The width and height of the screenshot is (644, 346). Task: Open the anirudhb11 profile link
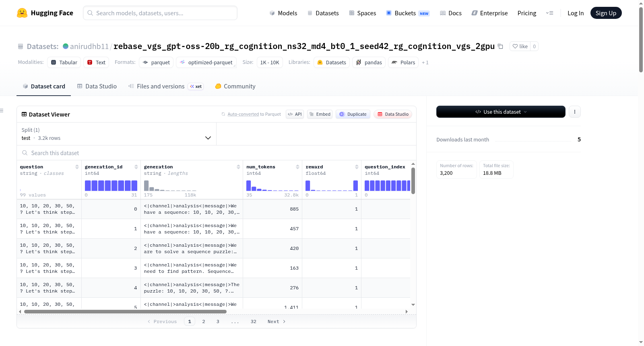[89, 46]
